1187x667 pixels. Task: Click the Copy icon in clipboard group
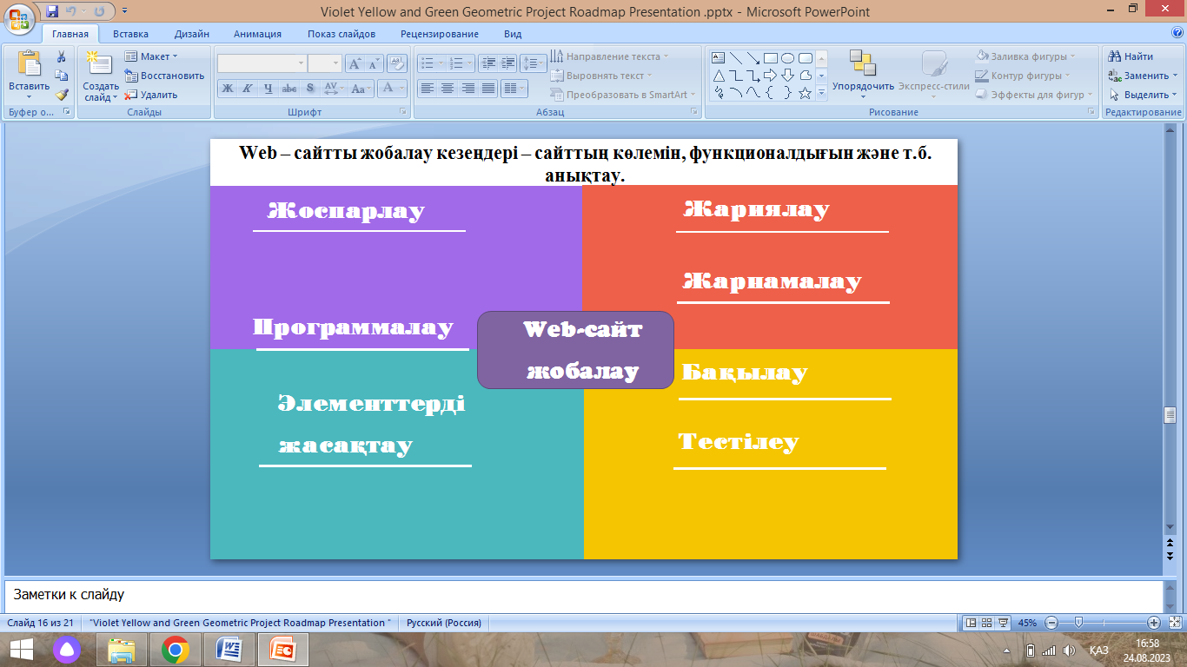[x=62, y=76]
